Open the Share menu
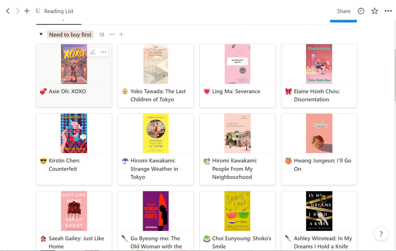Screen dimensions: 396x251 (x=344, y=11)
